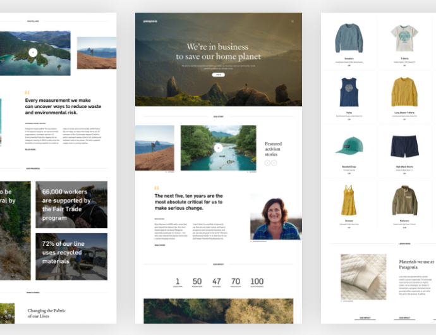
Task: Click the More Stories section label
Action: pyautogui.click(x=33, y=293)
